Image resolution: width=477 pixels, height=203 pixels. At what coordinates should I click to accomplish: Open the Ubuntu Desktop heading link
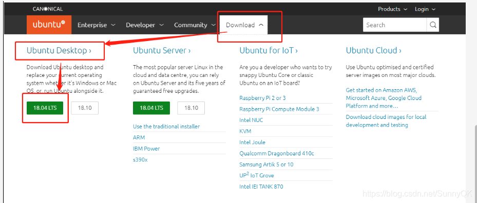(x=59, y=50)
